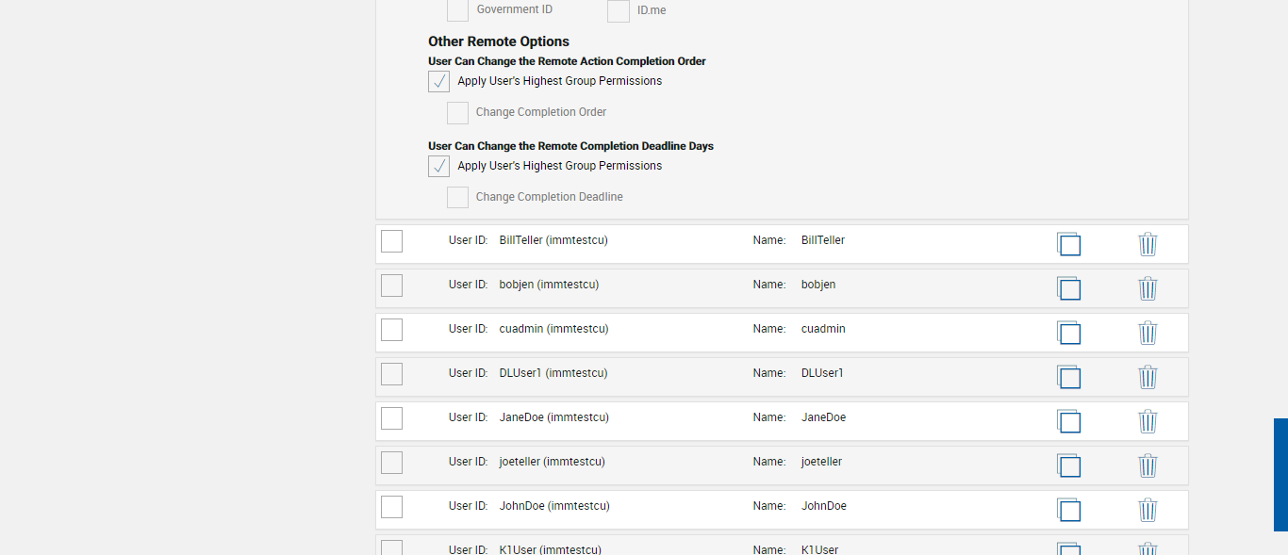Viewport: 1288px width, 555px height.
Task: Delete the bobjen user with trash icon
Action: 1148,288
